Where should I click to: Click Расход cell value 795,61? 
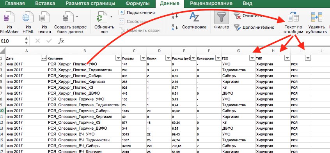pos(184,146)
